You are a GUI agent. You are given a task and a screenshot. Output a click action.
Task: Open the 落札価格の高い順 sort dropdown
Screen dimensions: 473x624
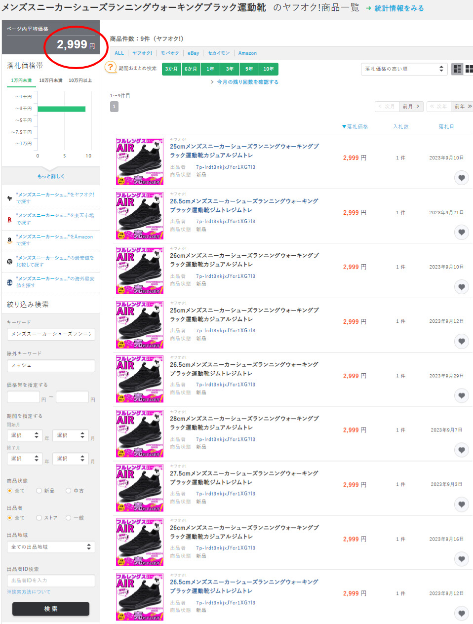pos(404,69)
